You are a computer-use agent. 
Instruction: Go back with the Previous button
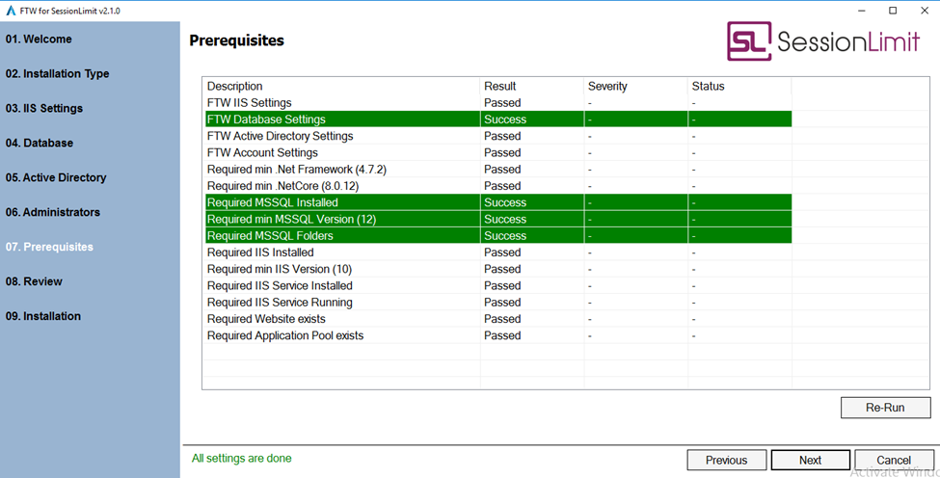tap(726, 460)
